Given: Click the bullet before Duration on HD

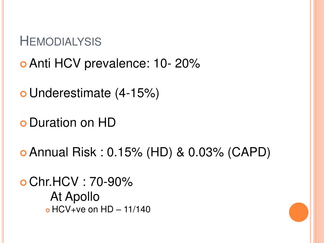Looking at the screenshot, I should pyautogui.click(x=23, y=124).
